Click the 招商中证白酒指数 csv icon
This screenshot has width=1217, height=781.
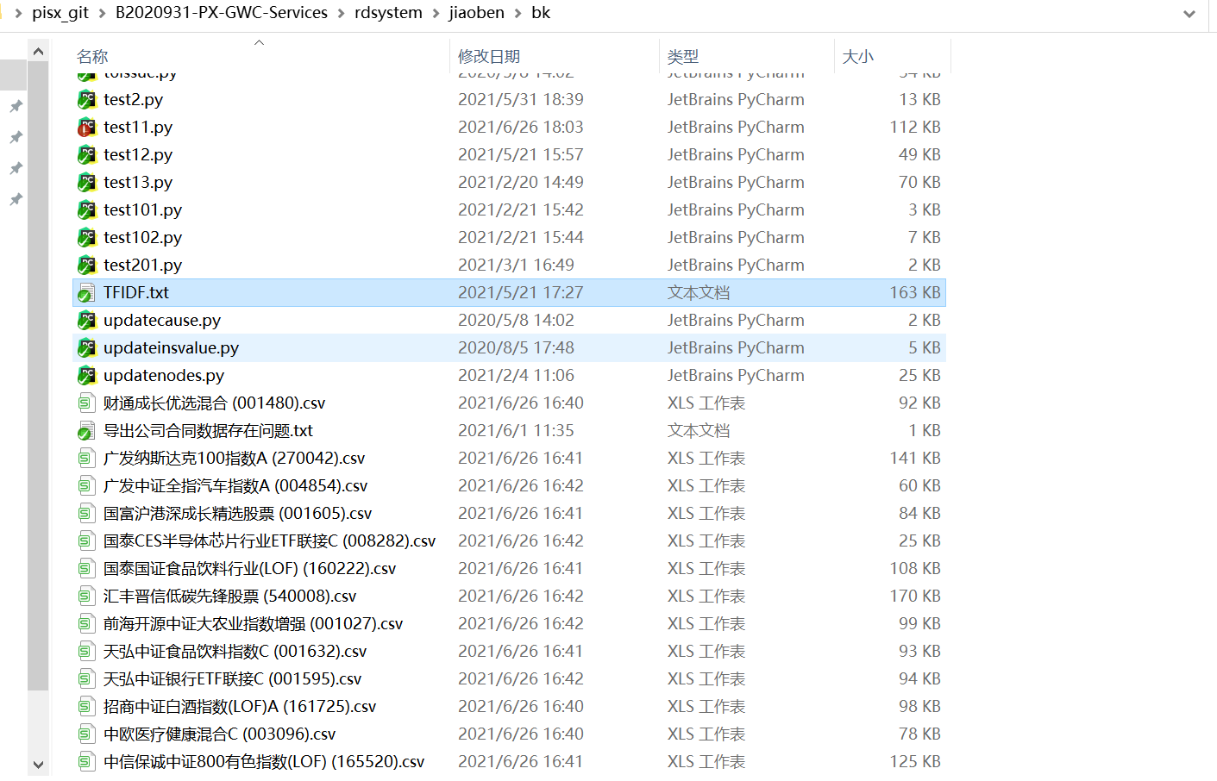pos(86,706)
